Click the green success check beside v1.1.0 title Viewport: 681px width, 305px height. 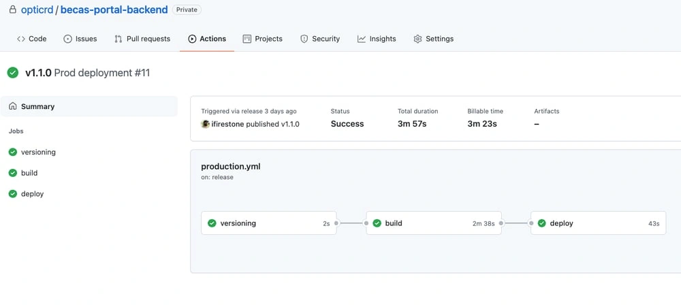[x=13, y=73]
